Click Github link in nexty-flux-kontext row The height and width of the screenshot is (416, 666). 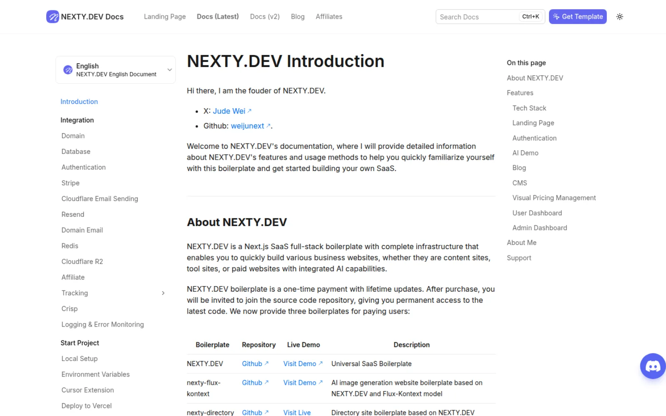click(255, 383)
